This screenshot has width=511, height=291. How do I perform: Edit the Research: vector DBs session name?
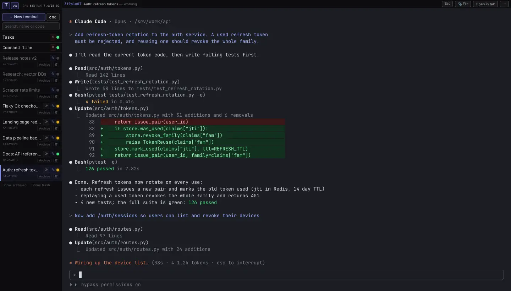click(53, 74)
